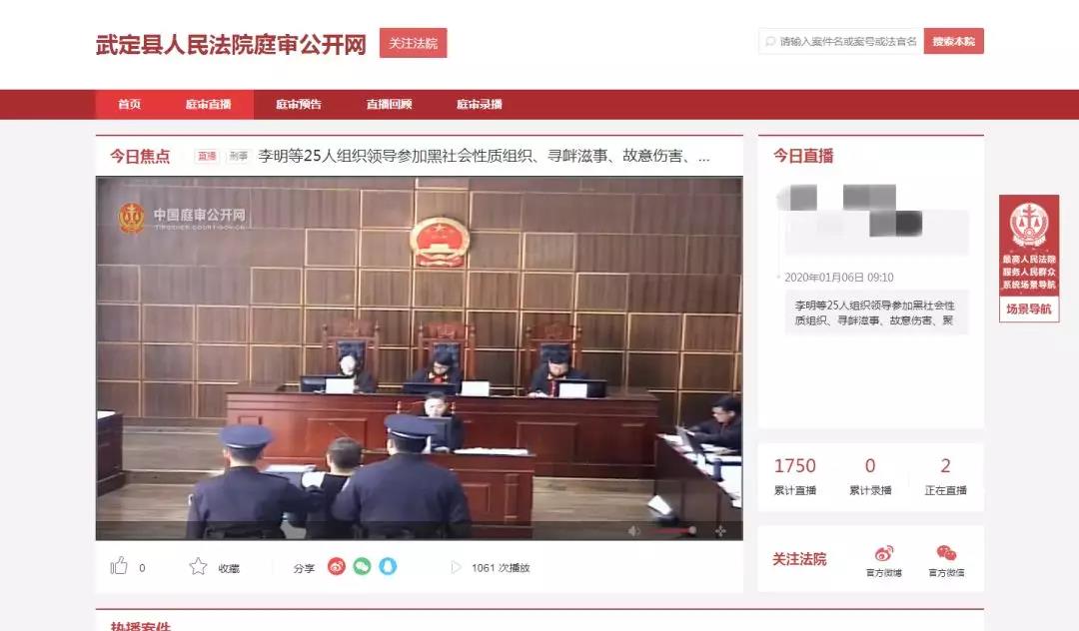Screen dimensions: 1079x631
Task: Click the 搜索本院 search button
Action: [953, 41]
